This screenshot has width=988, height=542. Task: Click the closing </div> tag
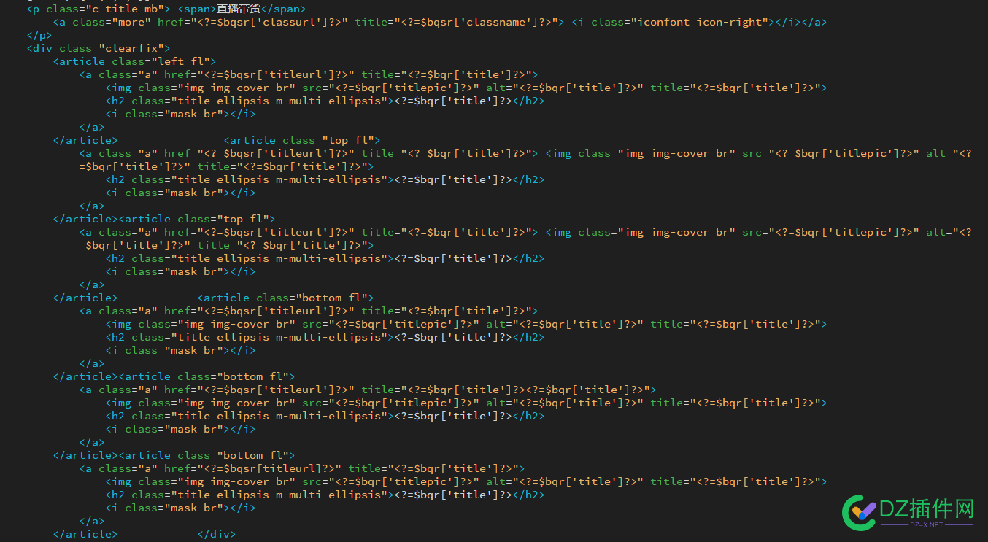pyautogui.click(x=217, y=534)
